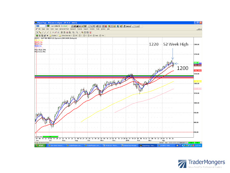Open the File menu
This screenshot has width=230, height=173.
(x=39, y=29)
